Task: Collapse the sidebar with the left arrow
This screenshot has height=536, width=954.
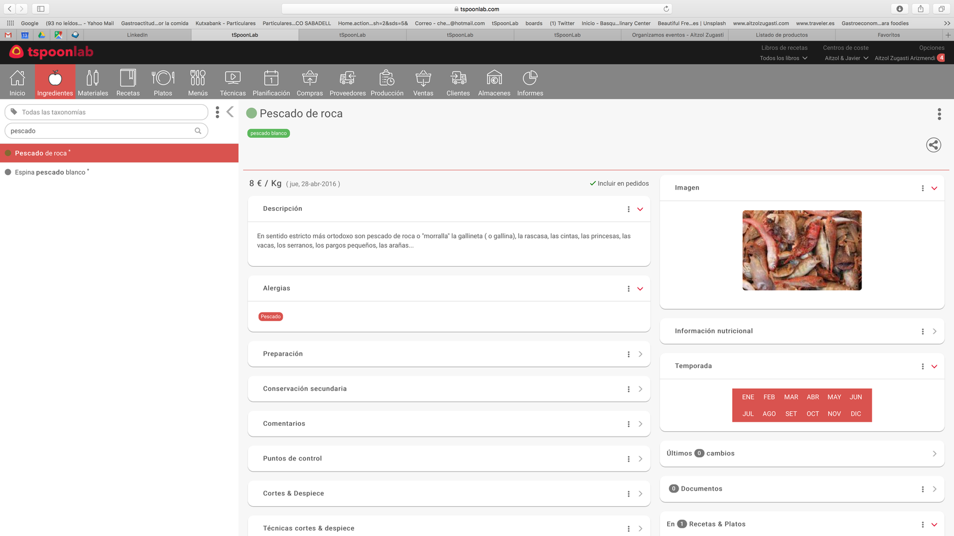Action: point(230,112)
